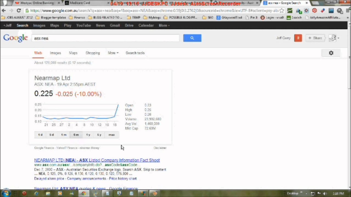Open the Login - viva9 bookmark
The image size is (351, 197).
click(272, 18)
